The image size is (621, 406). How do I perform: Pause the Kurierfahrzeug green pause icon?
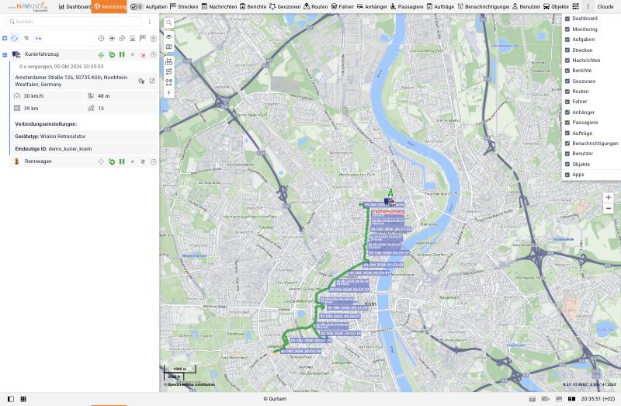(122, 54)
